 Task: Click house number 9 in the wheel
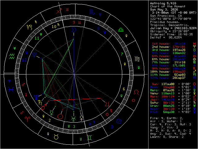click(x=74, y=22)
